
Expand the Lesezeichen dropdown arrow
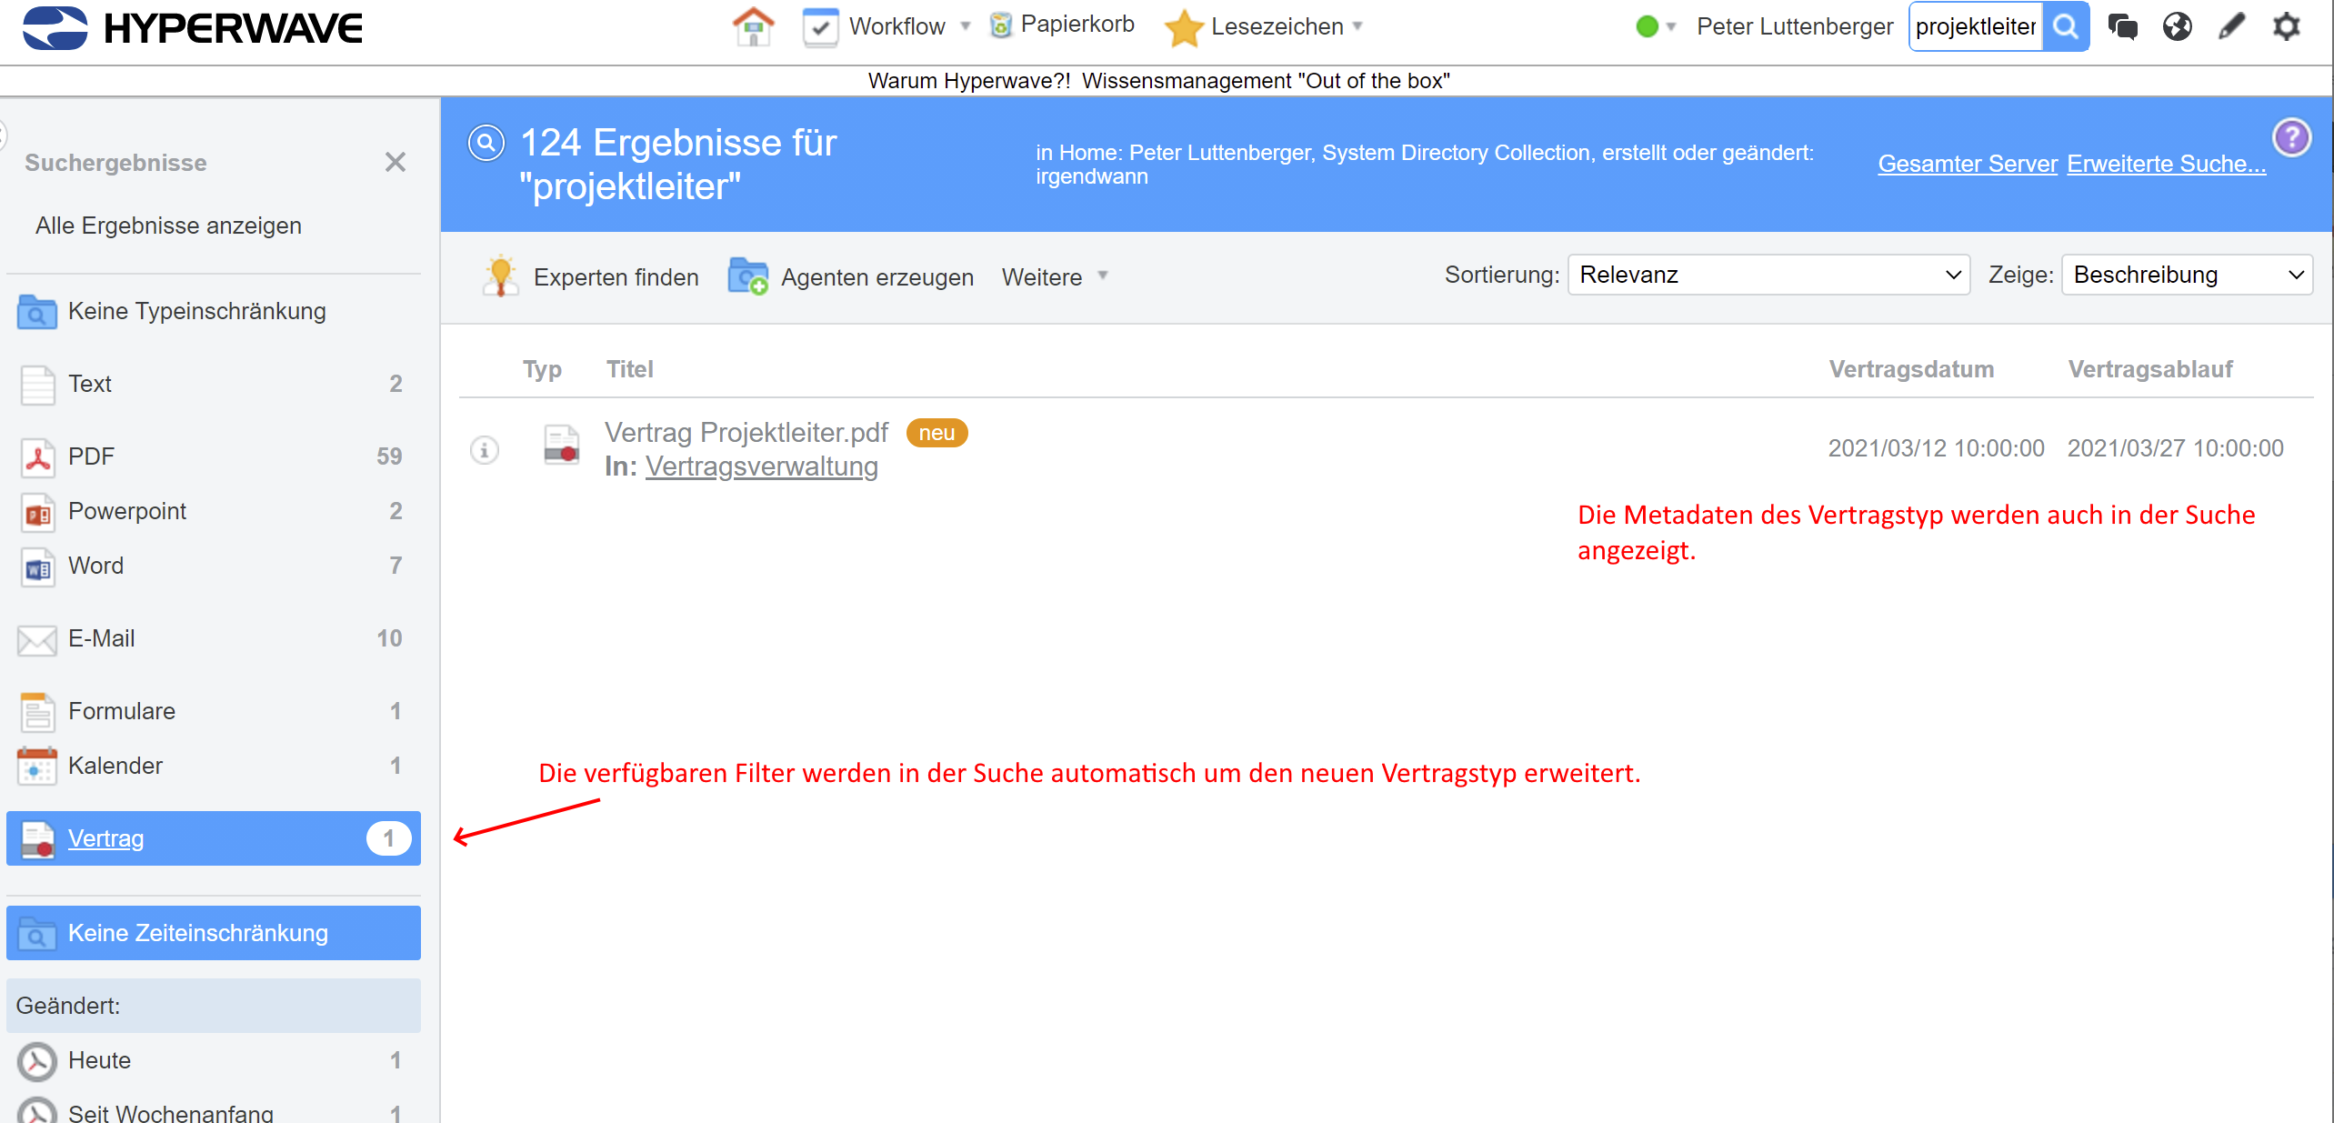pos(1357,25)
